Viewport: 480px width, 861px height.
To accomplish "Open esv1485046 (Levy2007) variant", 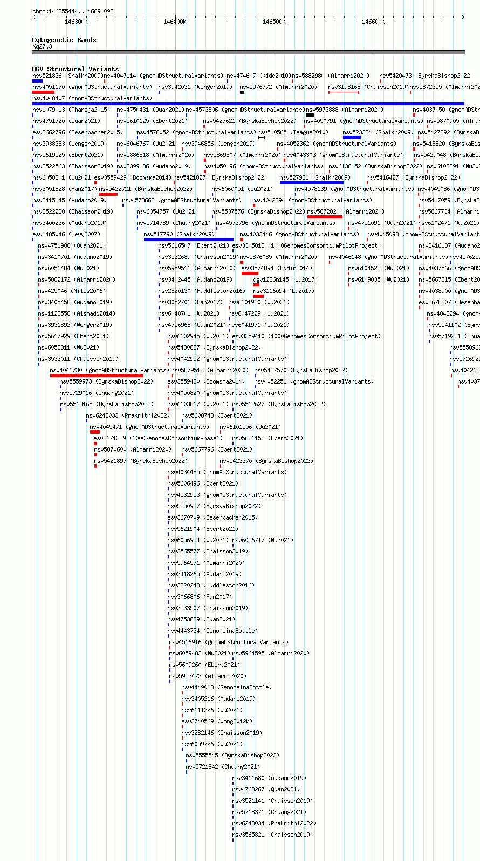I will (66, 235).
